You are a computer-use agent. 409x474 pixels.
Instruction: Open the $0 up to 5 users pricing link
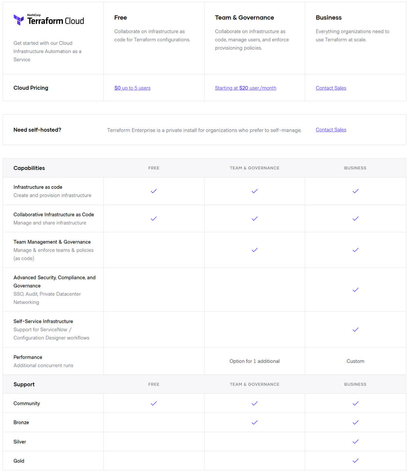click(132, 88)
